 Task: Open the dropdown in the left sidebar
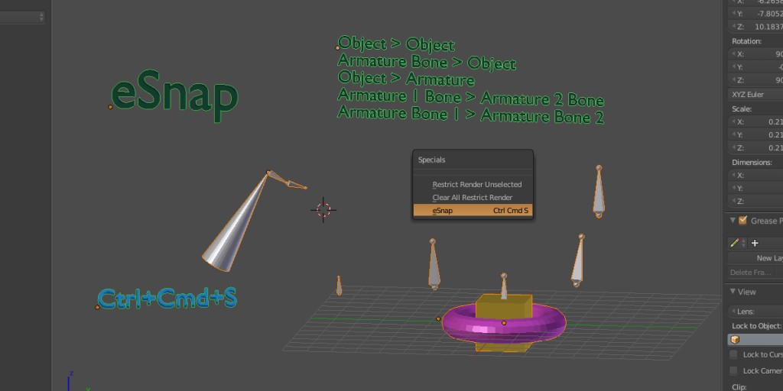tap(22, 17)
